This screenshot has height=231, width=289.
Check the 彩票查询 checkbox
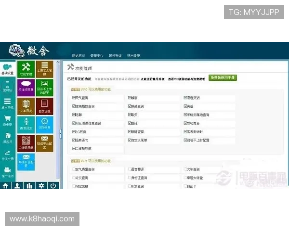(130, 186)
